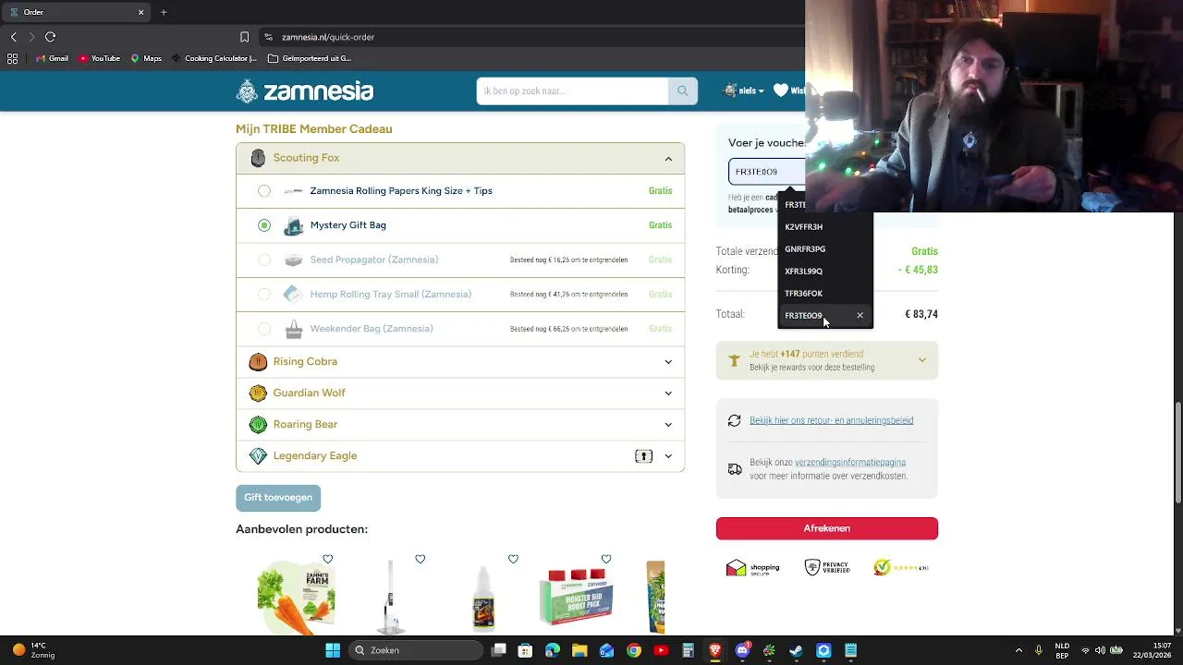Open the Windows Start menu
1183x665 pixels.
coord(333,650)
